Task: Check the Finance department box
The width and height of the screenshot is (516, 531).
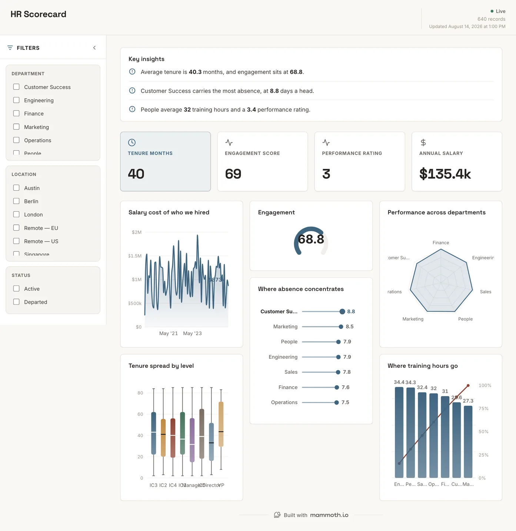Action: coord(16,113)
